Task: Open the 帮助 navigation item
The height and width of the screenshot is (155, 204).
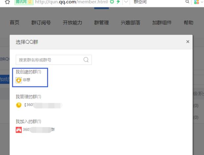Action: point(189,22)
